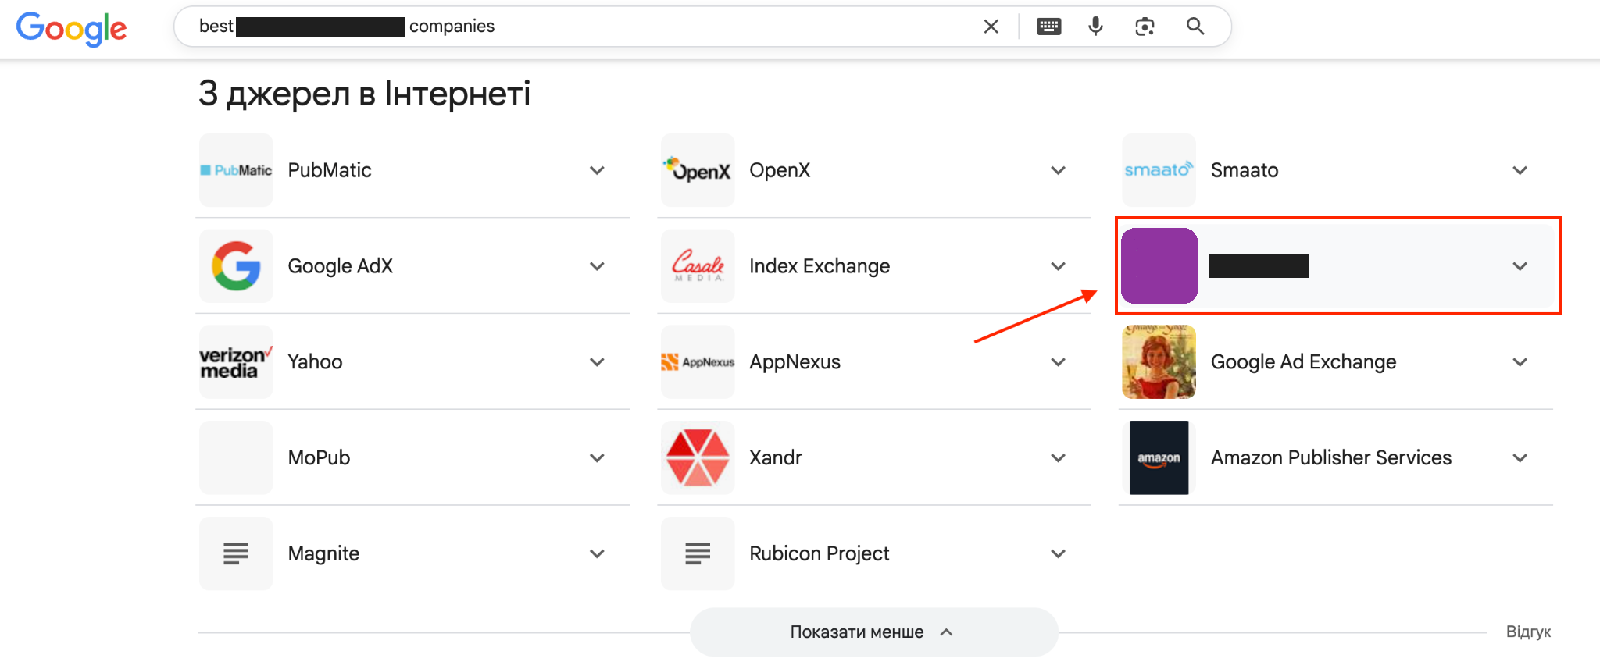
Task: Click the purple square logo swatch
Action: click(1159, 266)
